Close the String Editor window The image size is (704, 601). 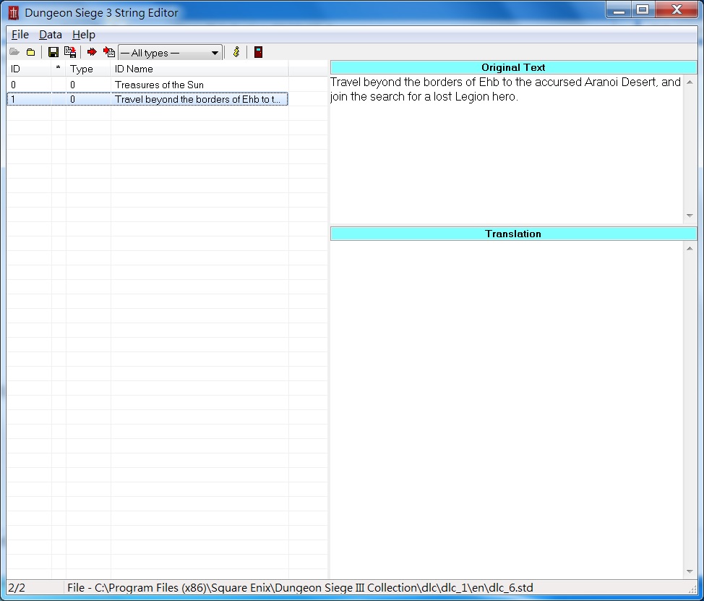(677, 10)
